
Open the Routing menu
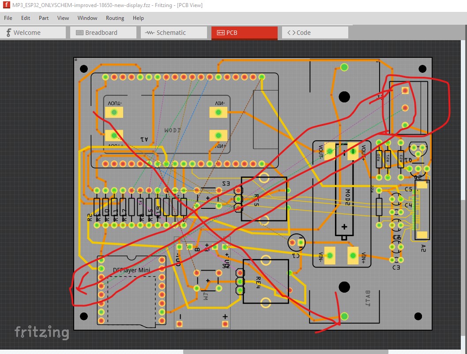pyautogui.click(x=115, y=18)
